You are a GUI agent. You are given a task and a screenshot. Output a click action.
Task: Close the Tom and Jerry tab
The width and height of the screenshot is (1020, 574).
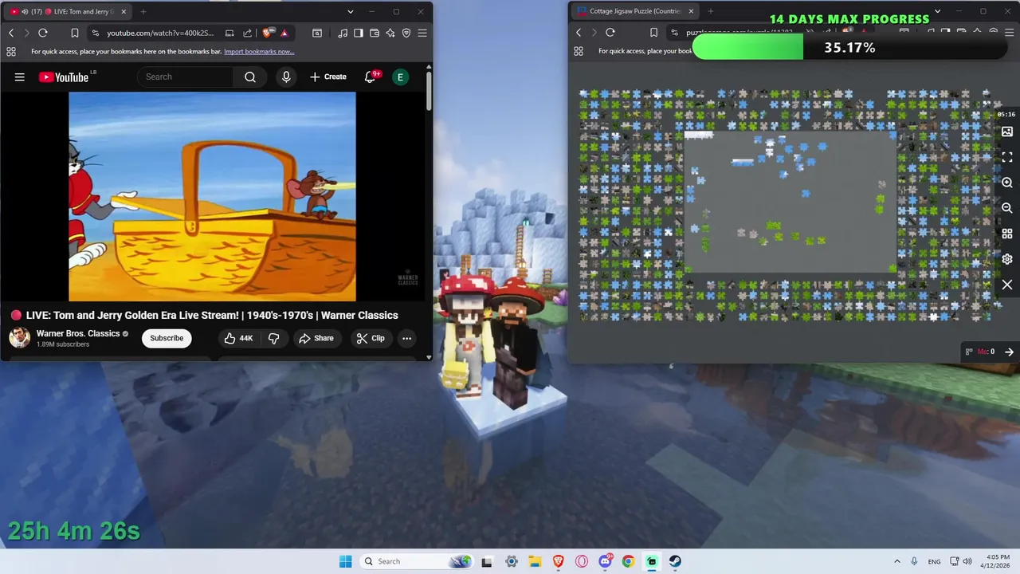click(124, 12)
